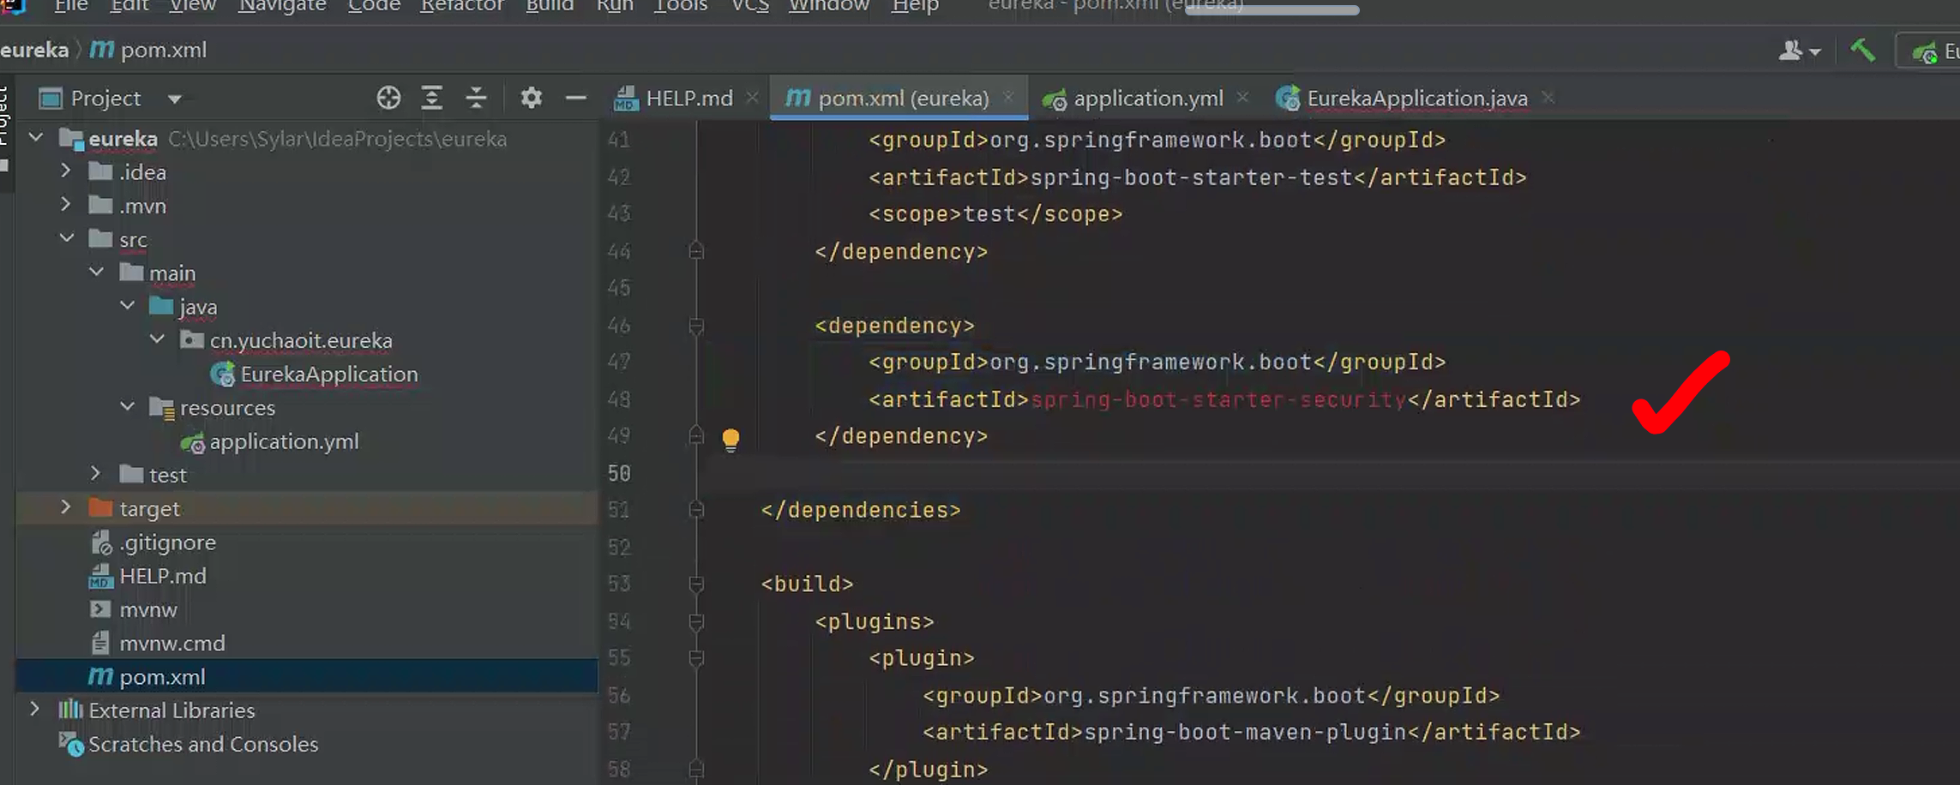Toggle fold marker beside line 51 dependencies
The height and width of the screenshot is (785, 1960).
(696, 511)
